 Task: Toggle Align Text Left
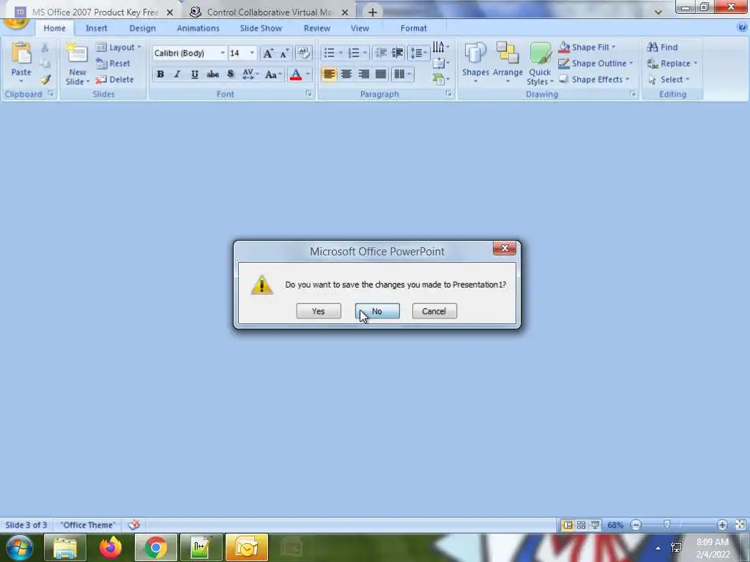(329, 74)
